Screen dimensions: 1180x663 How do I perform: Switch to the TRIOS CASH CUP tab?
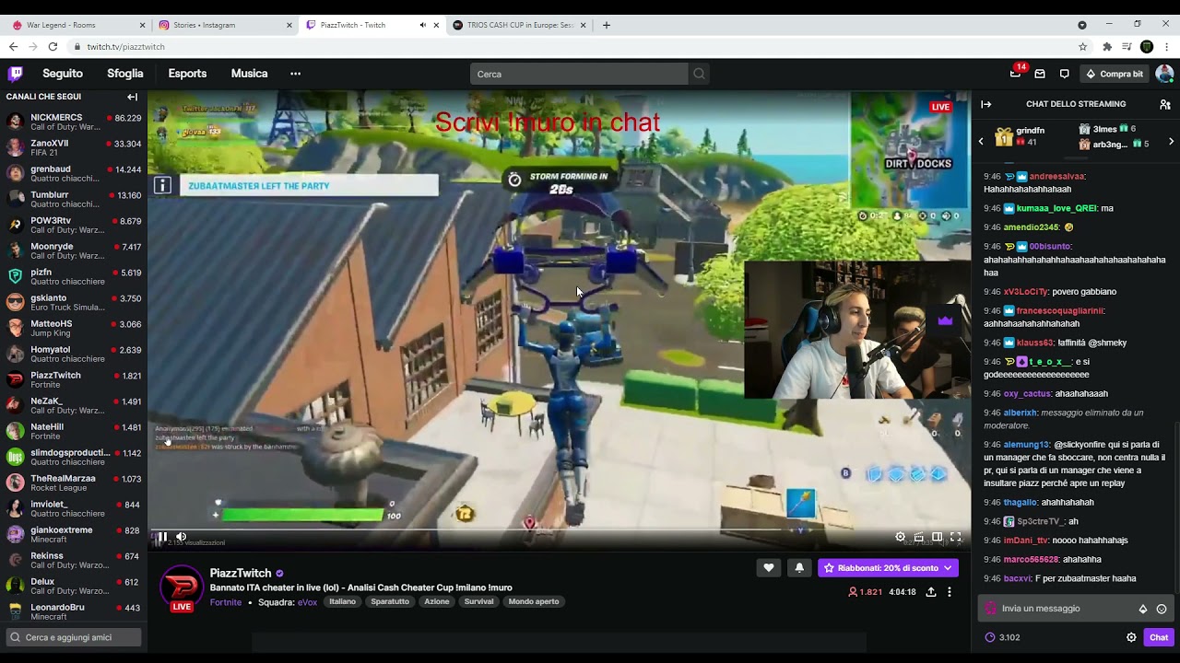click(520, 25)
